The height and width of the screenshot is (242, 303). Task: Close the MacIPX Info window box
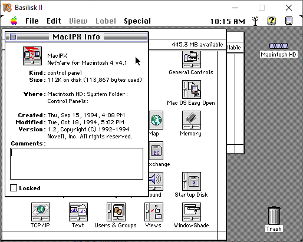(13, 37)
